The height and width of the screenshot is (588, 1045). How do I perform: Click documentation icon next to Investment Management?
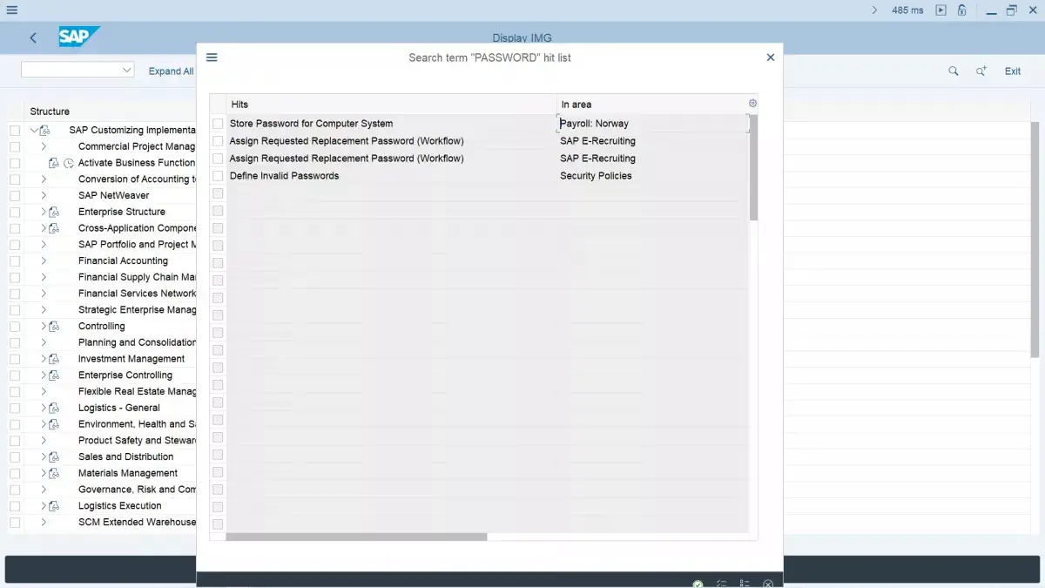54,359
